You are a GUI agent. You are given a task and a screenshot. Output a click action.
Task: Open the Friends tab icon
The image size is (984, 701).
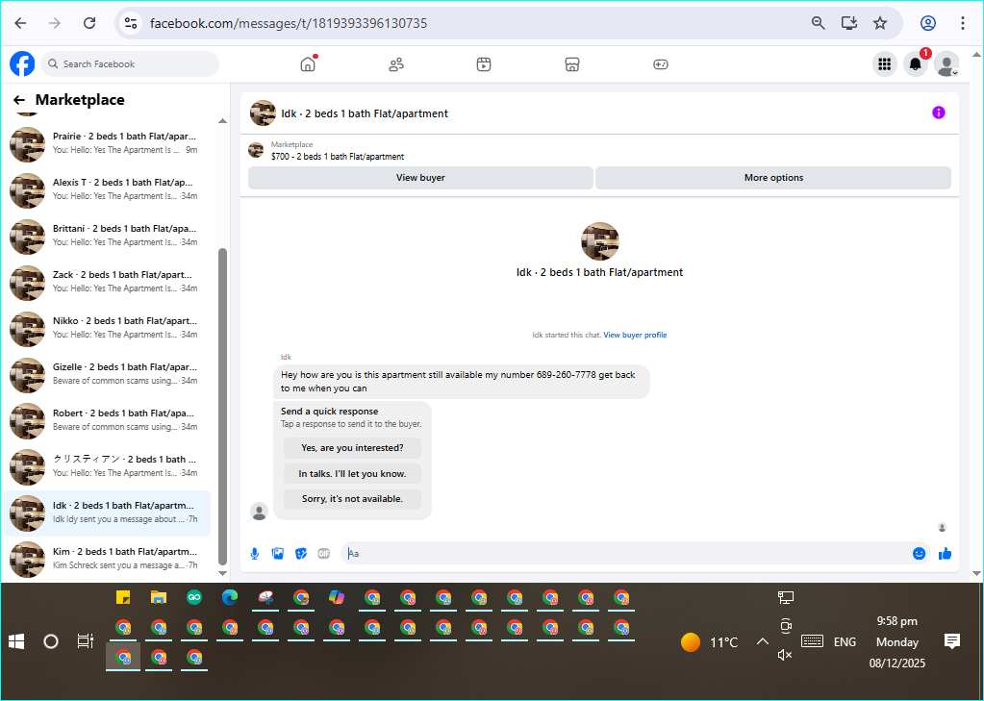pos(396,64)
